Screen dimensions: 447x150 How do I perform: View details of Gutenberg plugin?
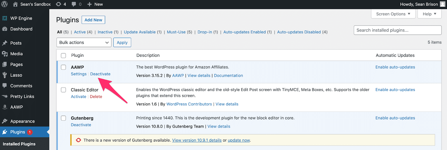[x=219, y=126]
